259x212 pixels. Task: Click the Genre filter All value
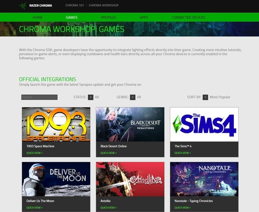coord(139,97)
